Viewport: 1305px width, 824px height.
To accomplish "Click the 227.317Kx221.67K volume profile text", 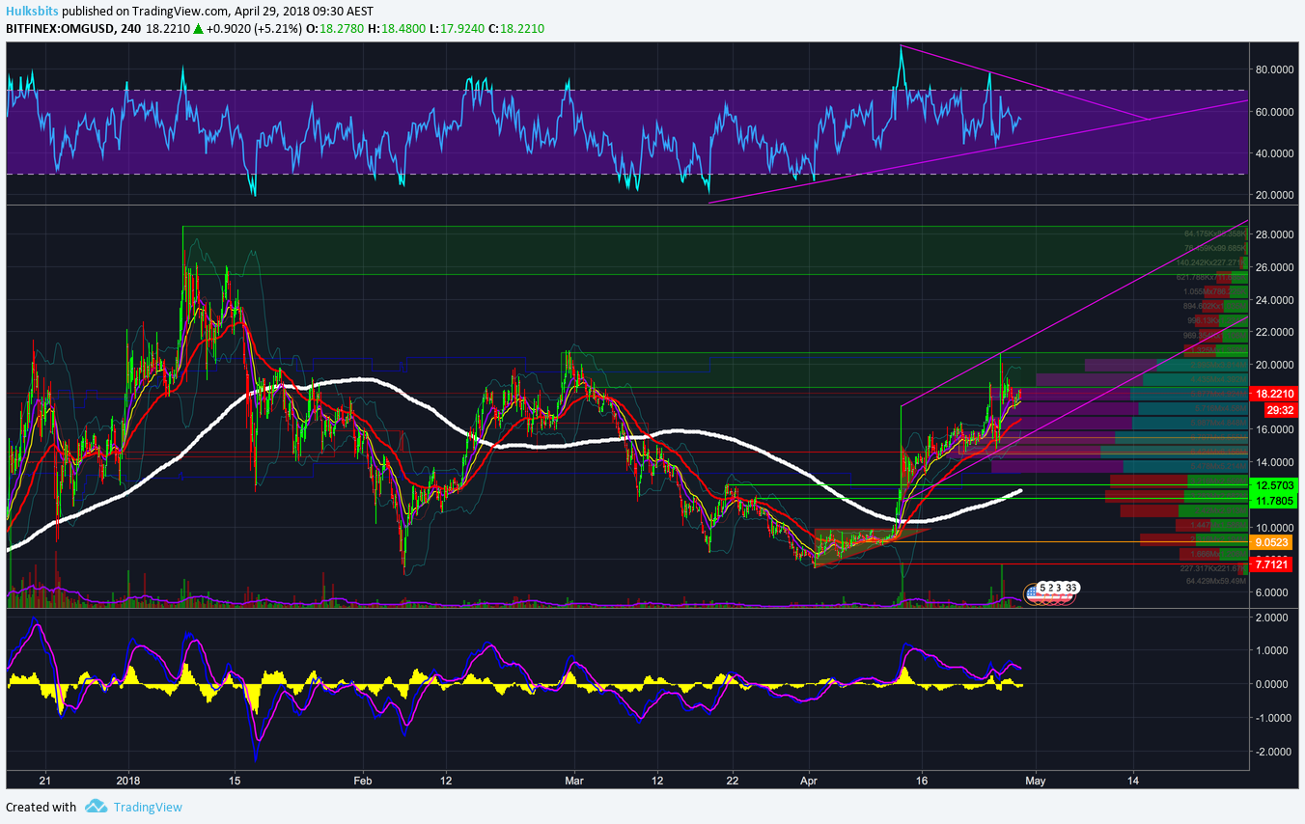I will pyautogui.click(x=1213, y=569).
